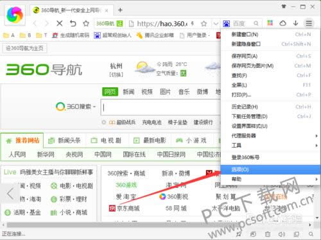Expand the address bar dropdown chevron

coord(216,23)
